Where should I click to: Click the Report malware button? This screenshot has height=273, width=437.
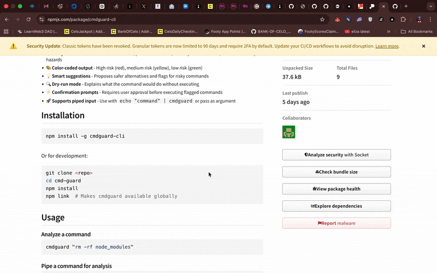tap(336, 223)
